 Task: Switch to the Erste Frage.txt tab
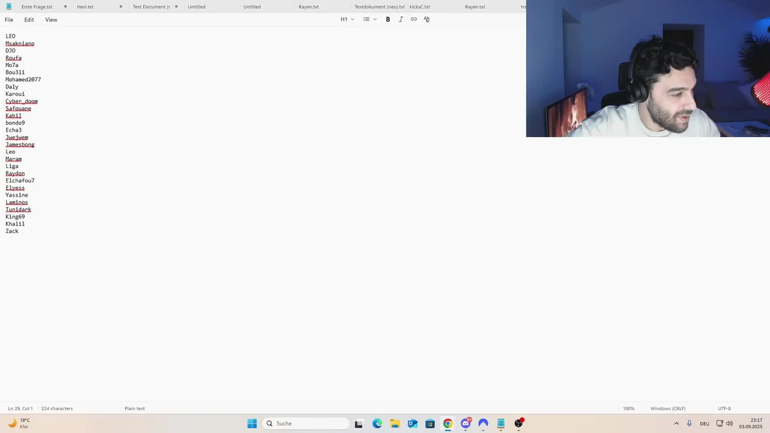point(37,7)
